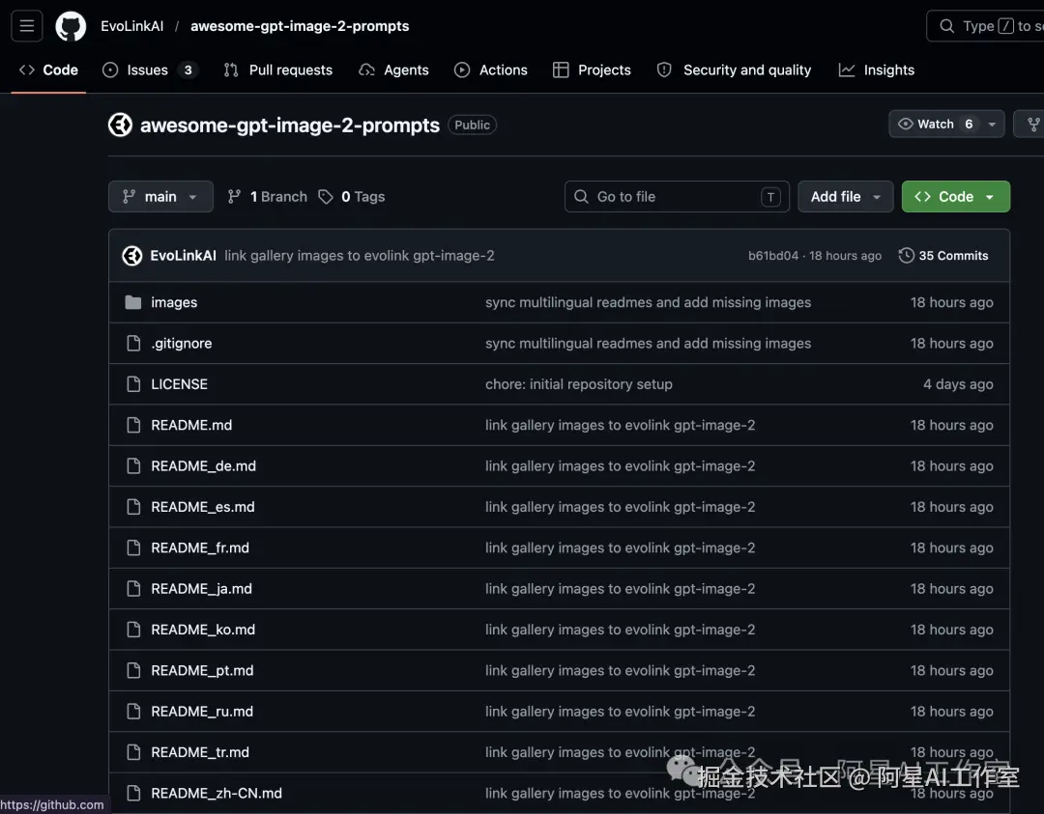Click the Type / to search field
This screenshot has width=1044, height=814.
985,26
